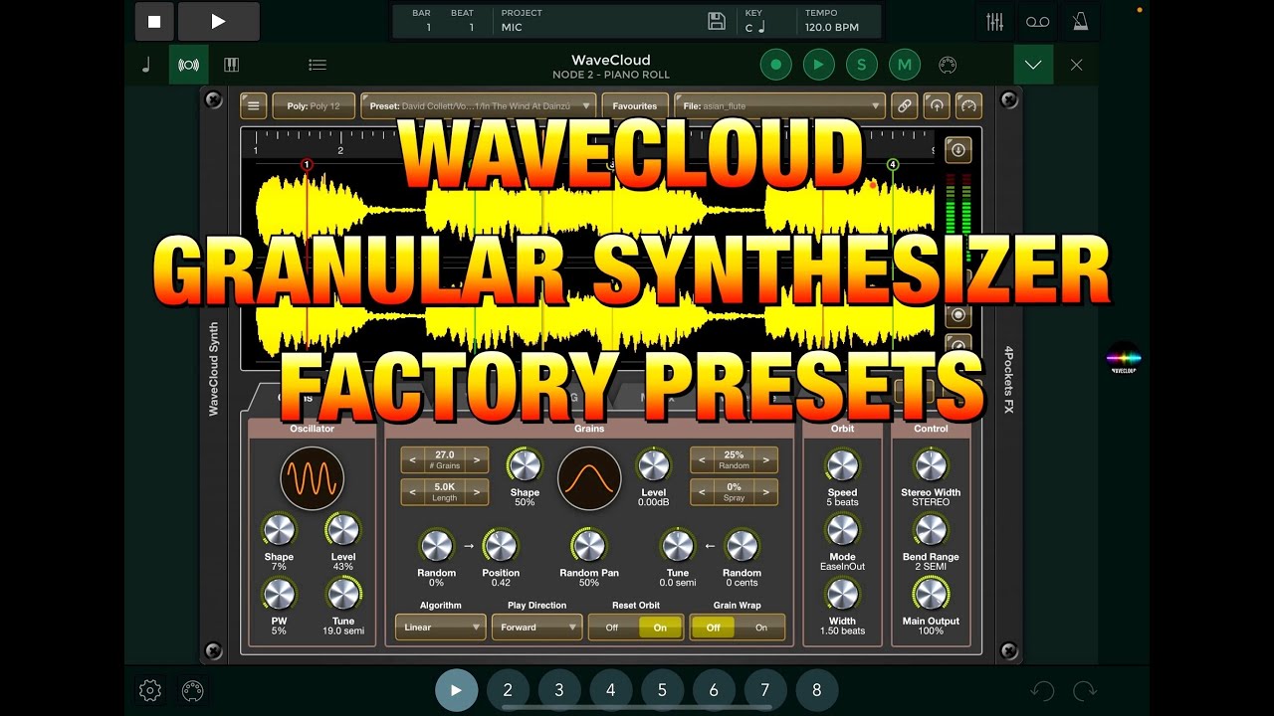This screenshot has width=1274, height=716.
Task: Open the piano keyboard view icon
Action: point(231,65)
